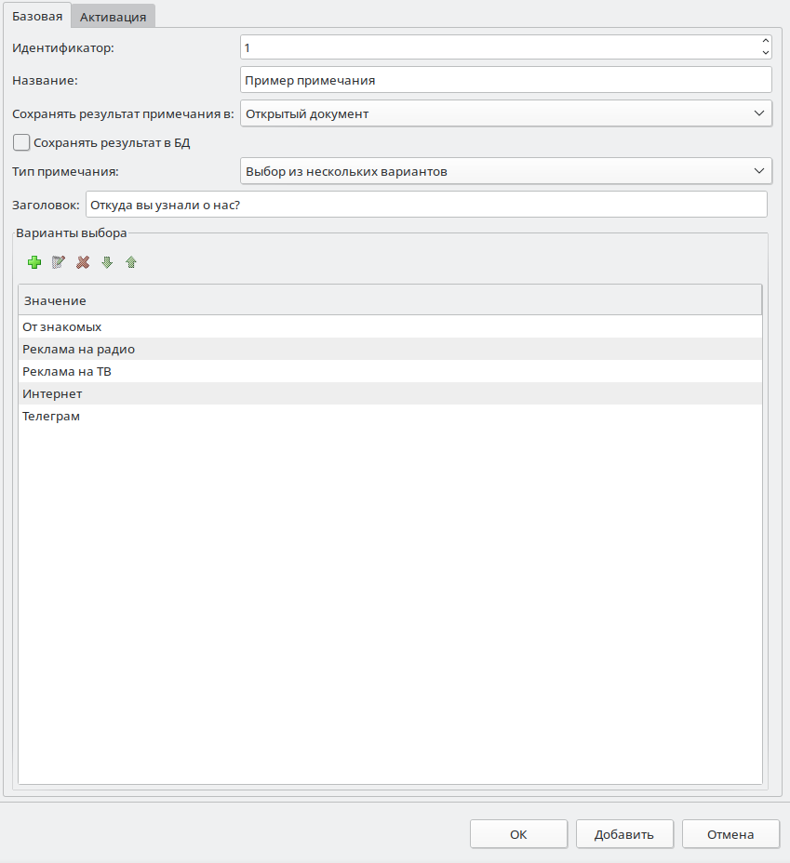The height and width of the screenshot is (863, 790).
Task: Click the Добавить button
Action: point(624,834)
